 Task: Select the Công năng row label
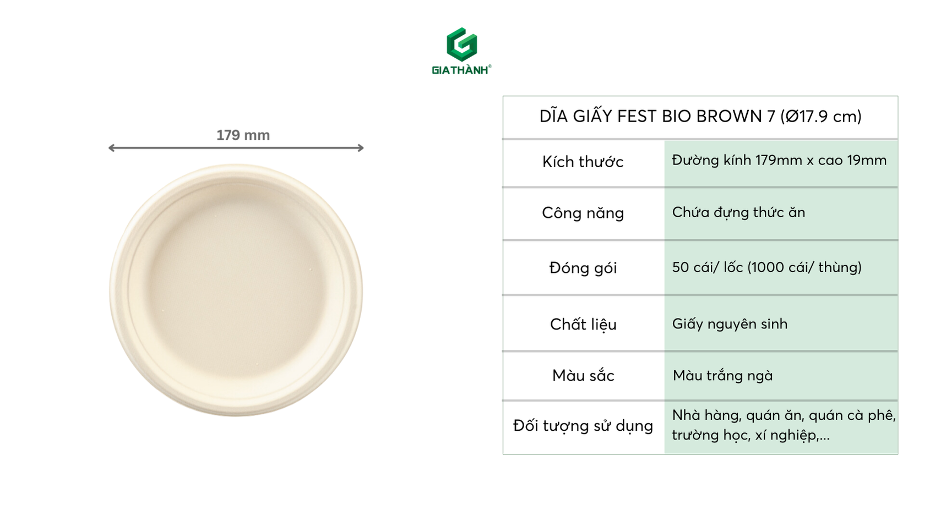click(583, 213)
